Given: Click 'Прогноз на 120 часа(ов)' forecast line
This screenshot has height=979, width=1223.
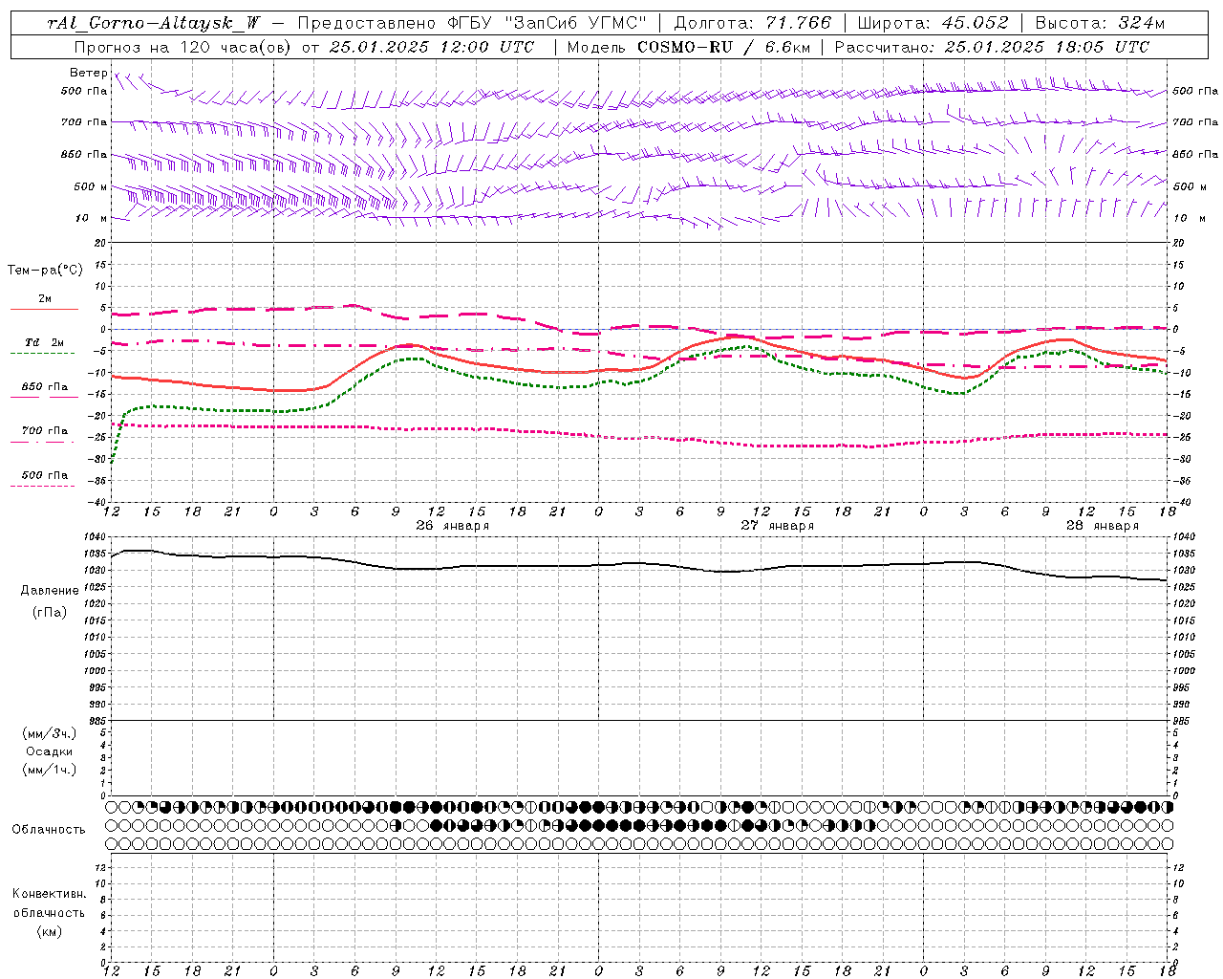Looking at the screenshot, I should 183,47.
